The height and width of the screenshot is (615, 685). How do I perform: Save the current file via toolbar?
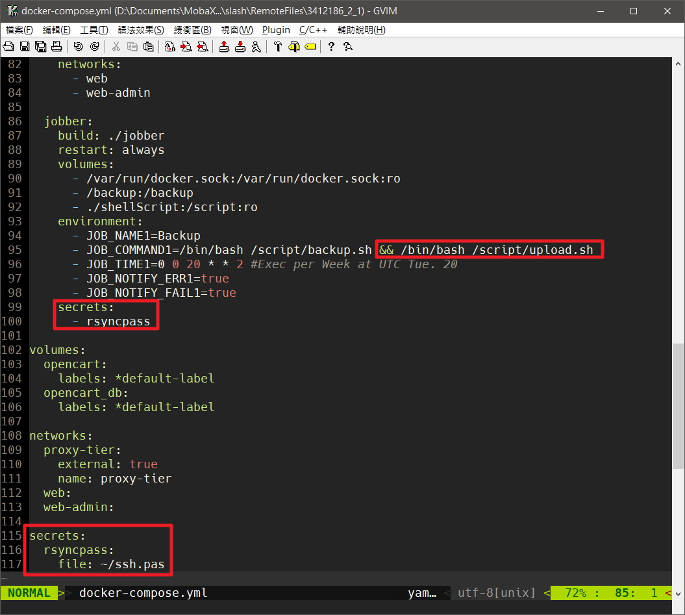click(25, 46)
